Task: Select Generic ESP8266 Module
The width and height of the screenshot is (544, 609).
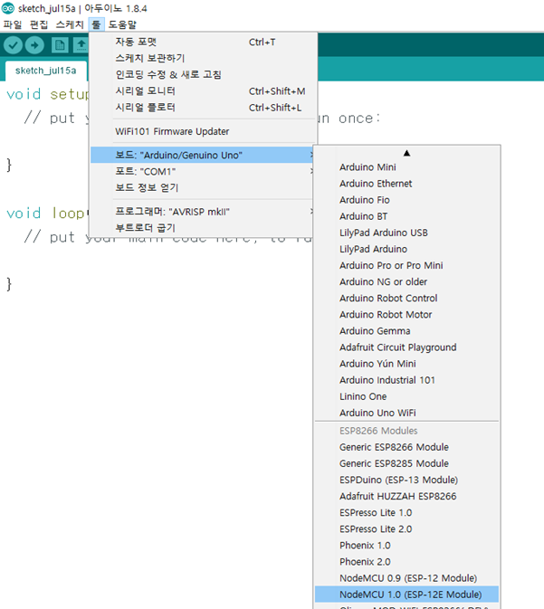Action: pos(406,447)
